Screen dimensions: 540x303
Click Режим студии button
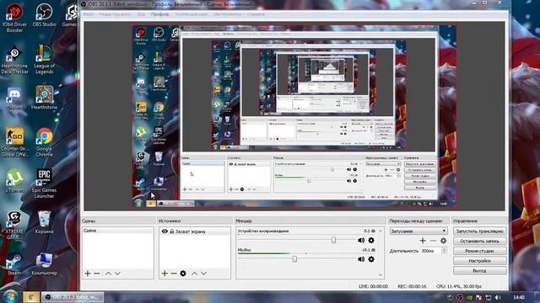point(480,251)
